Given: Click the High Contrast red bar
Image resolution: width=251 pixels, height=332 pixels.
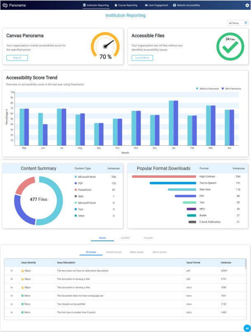Looking at the screenshot, I should 164,177.
